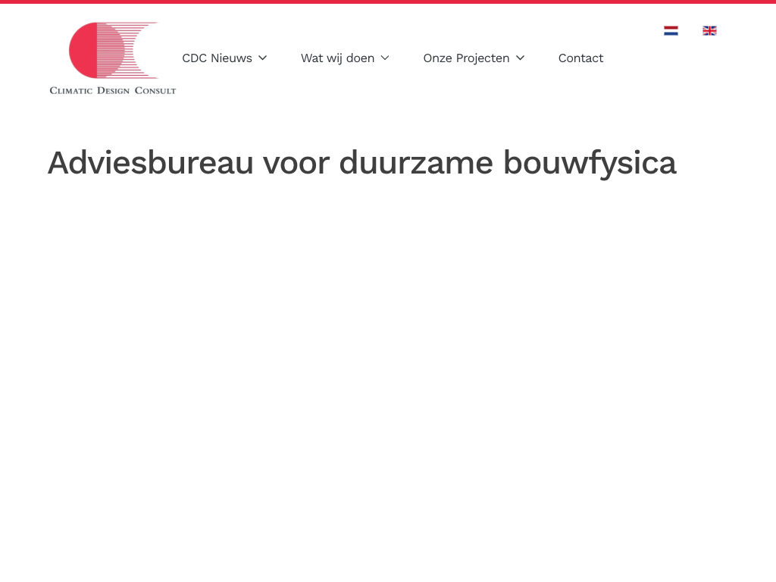Go to the Contact page
Screen dimensions: 776x582
tap(580, 58)
